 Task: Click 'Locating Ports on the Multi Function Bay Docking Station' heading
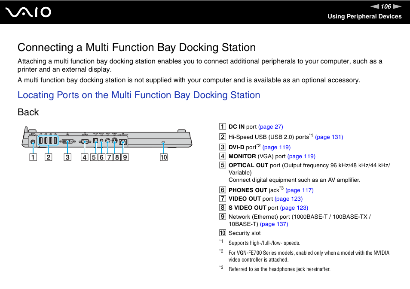point(139,95)
